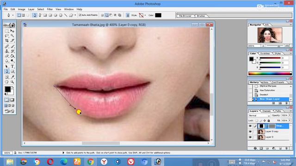Click the Navigator image thumbnail

point(270,35)
